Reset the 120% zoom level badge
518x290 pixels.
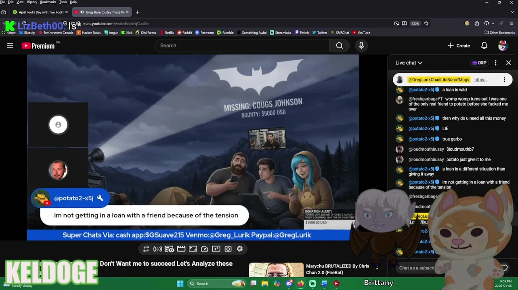click(415, 23)
